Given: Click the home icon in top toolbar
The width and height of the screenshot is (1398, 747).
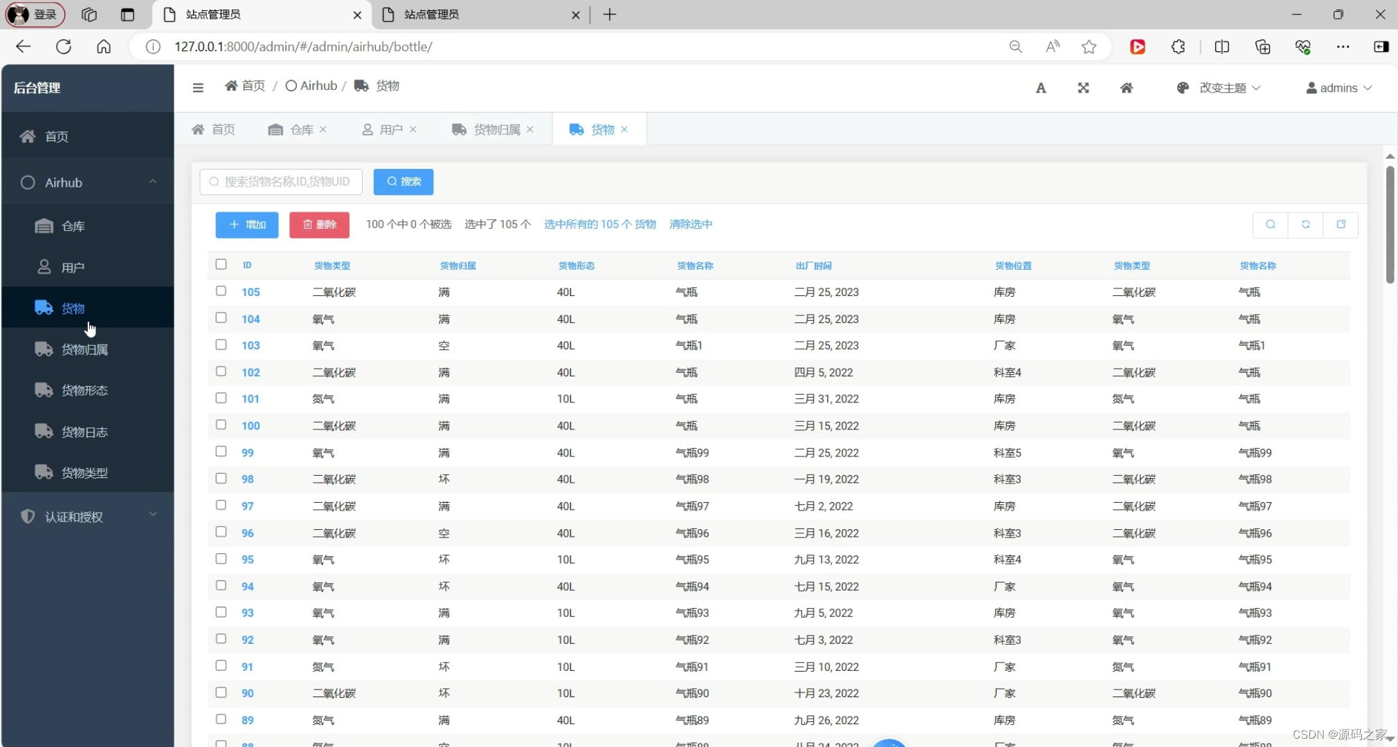Looking at the screenshot, I should [1126, 88].
